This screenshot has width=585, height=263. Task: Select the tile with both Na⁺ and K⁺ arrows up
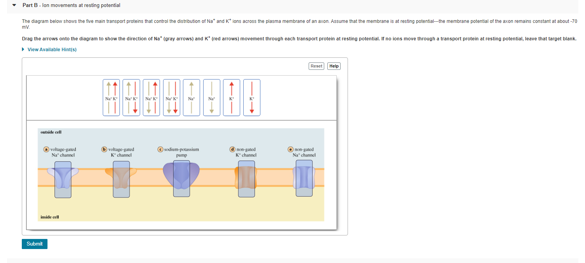(x=111, y=97)
